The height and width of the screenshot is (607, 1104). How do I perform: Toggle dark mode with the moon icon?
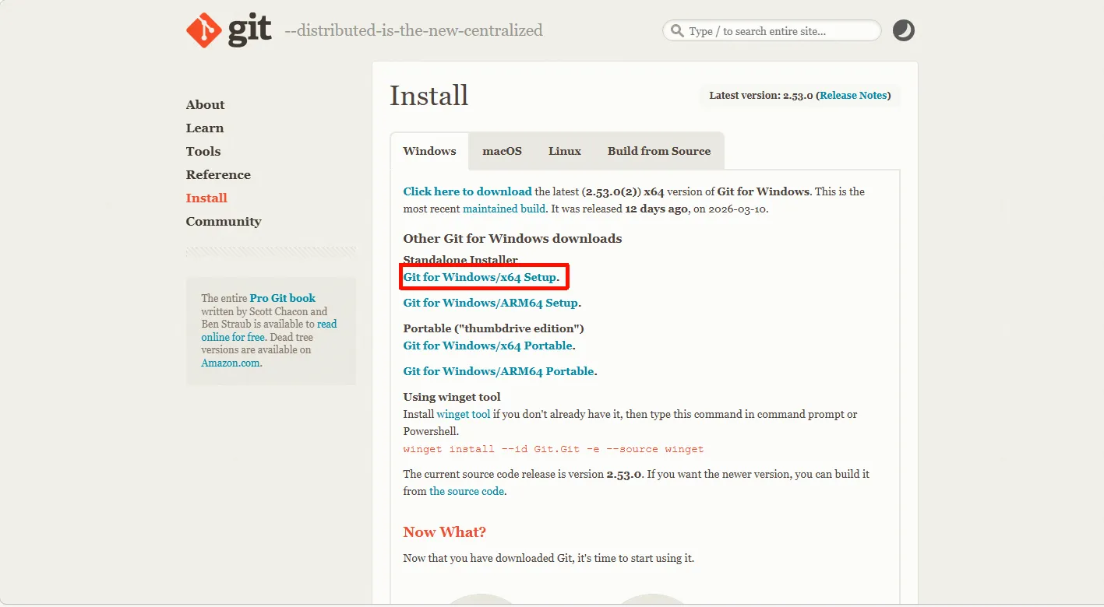(903, 30)
